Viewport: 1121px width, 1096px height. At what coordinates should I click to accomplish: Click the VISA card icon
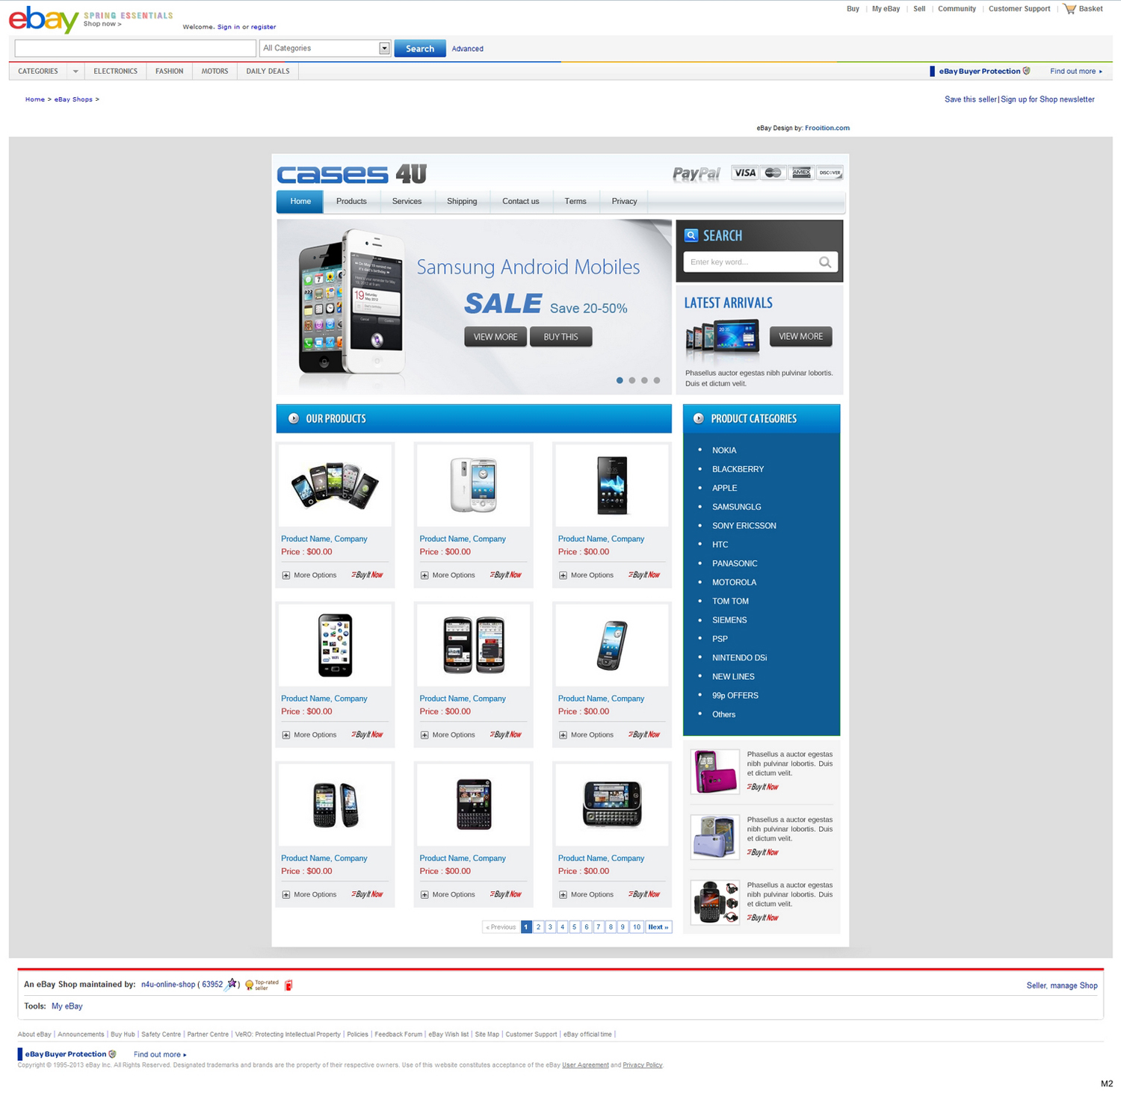[744, 173]
